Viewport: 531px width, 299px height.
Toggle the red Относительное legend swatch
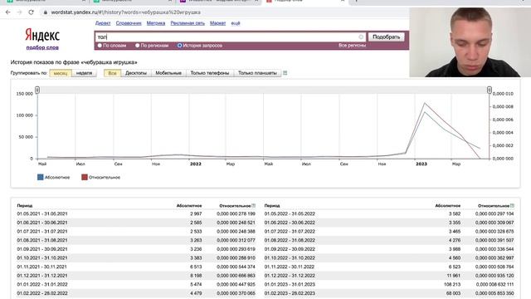pyautogui.click(x=85, y=177)
